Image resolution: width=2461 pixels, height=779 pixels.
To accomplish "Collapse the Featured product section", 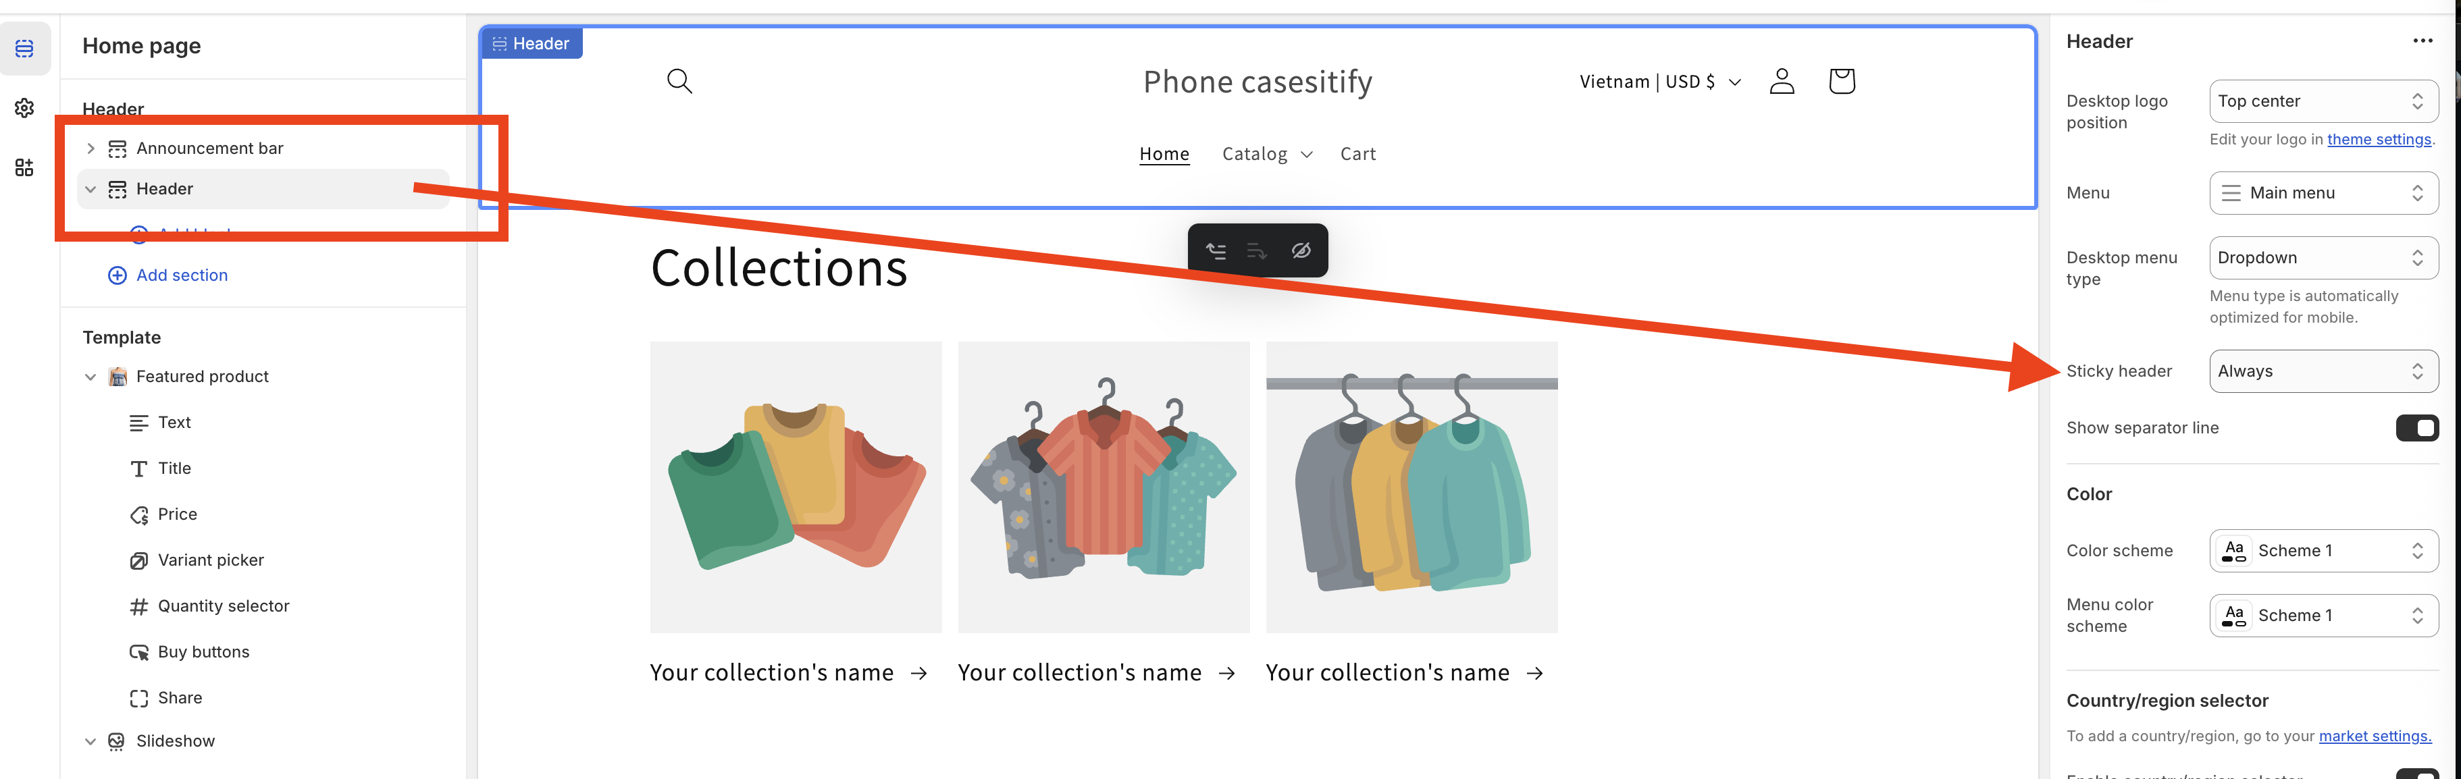I will [x=90, y=377].
